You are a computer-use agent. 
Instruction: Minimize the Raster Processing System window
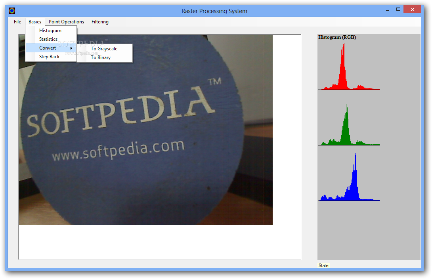[x=388, y=10]
